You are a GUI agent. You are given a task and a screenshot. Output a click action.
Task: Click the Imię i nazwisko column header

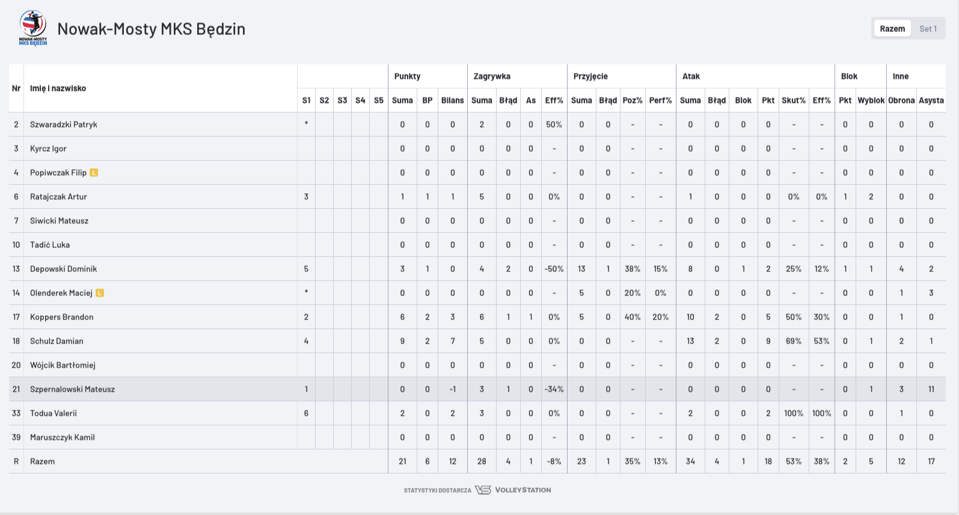click(x=58, y=88)
